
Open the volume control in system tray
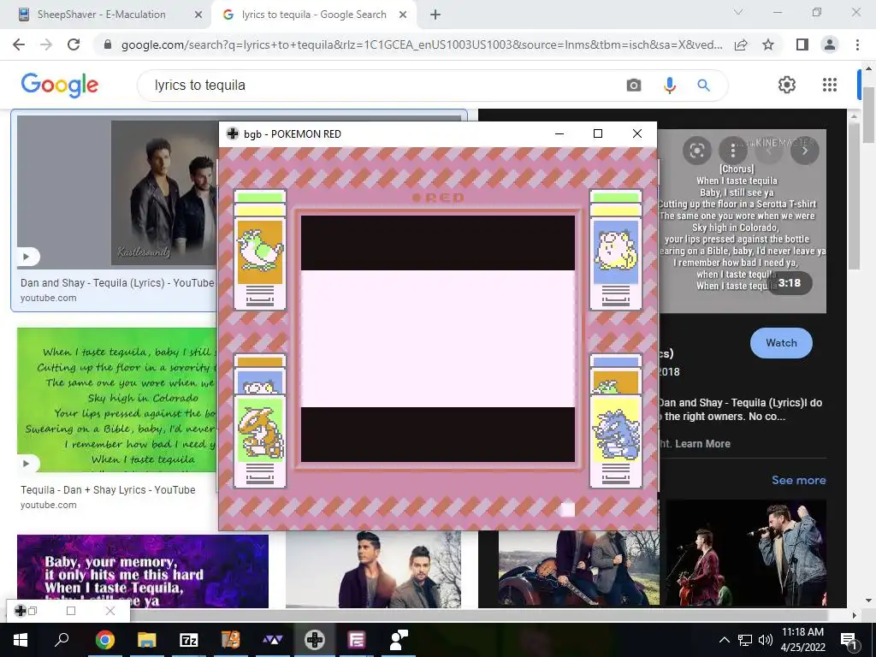tap(766, 640)
